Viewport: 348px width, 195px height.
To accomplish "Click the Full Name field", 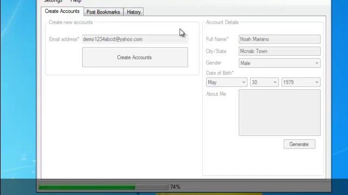I will click(x=279, y=39).
